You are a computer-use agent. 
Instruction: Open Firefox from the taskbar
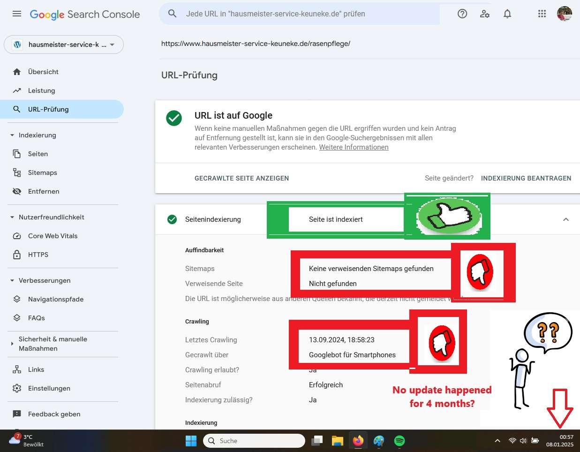(x=358, y=441)
